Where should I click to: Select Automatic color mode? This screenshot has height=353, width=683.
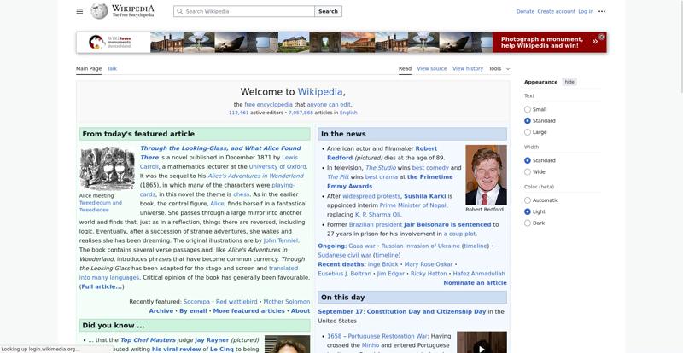(x=528, y=200)
